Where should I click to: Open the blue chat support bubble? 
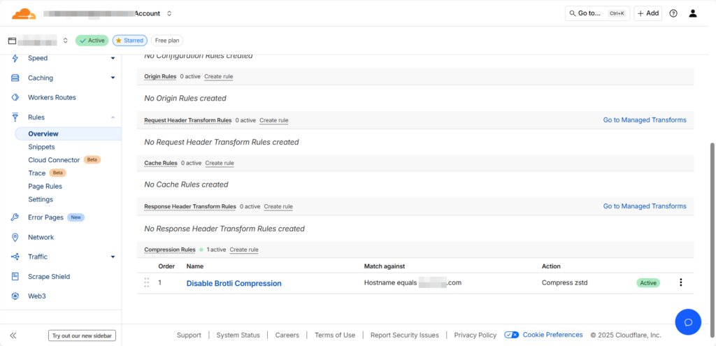(x=687, y=322)
